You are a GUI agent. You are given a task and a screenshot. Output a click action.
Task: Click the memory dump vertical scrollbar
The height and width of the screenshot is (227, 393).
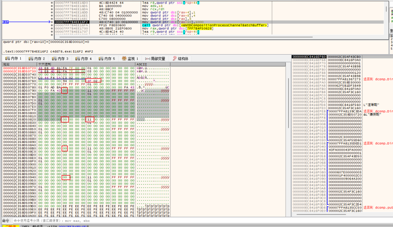point(289,103)
